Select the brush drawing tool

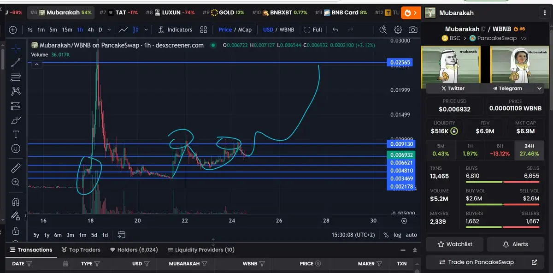pos(16,120)
